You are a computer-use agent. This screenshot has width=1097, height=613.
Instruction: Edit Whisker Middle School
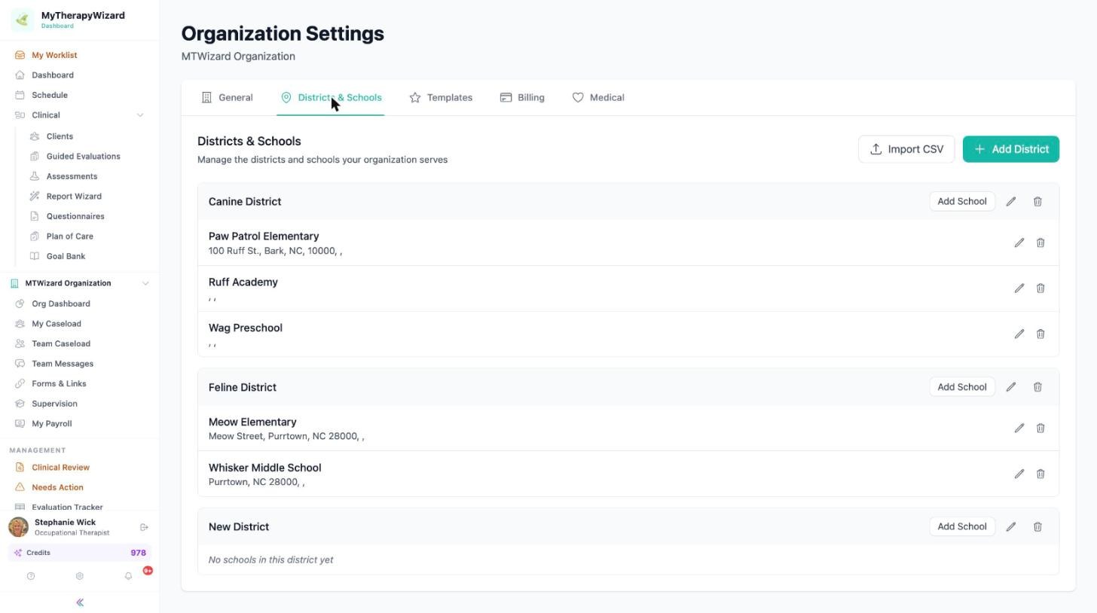pyautogui.click(x=1019, y=474)
